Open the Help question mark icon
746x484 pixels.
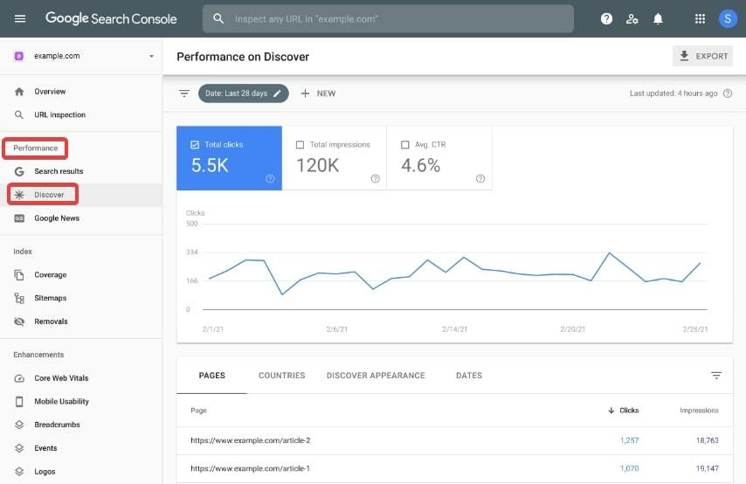click(606, 18)
